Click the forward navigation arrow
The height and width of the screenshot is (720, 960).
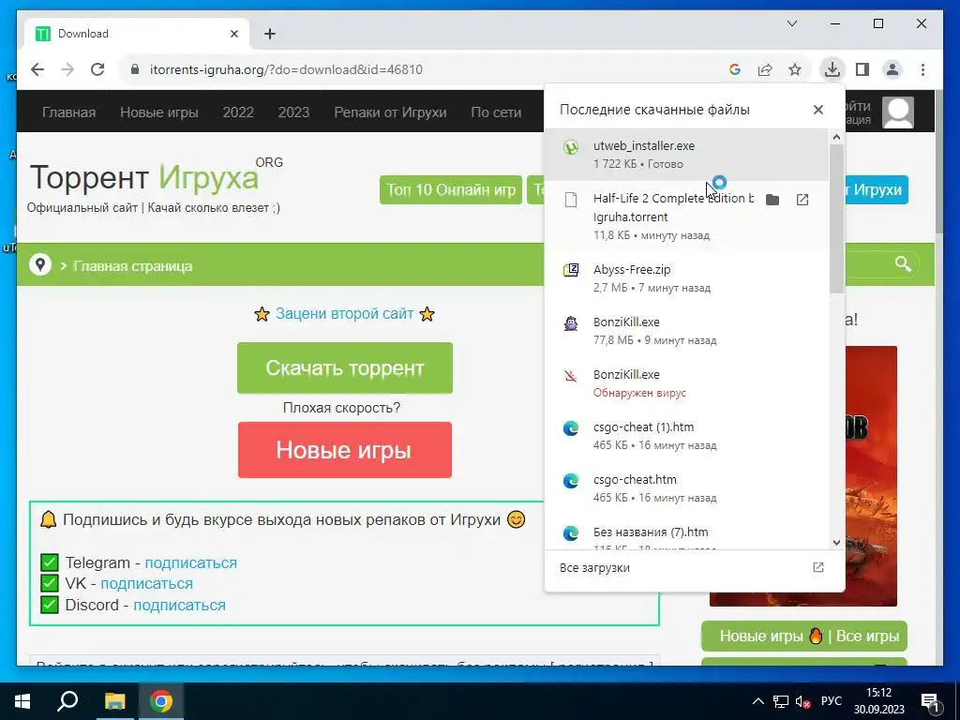tap(67, 69)
